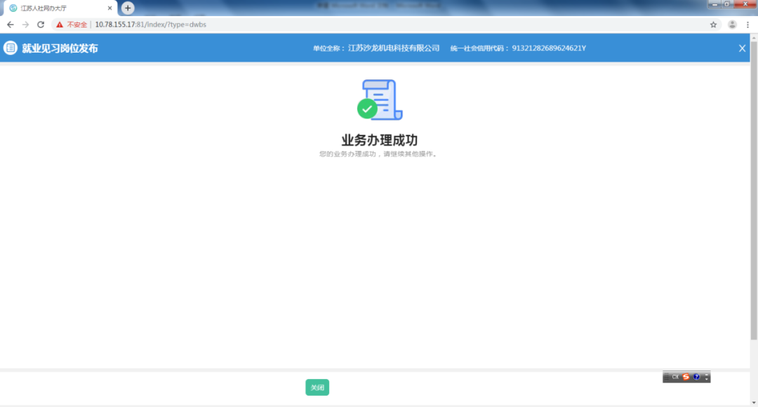Click the Sogou input method S icon
This screenshot has height=407, width=758.
coord(686,377)
